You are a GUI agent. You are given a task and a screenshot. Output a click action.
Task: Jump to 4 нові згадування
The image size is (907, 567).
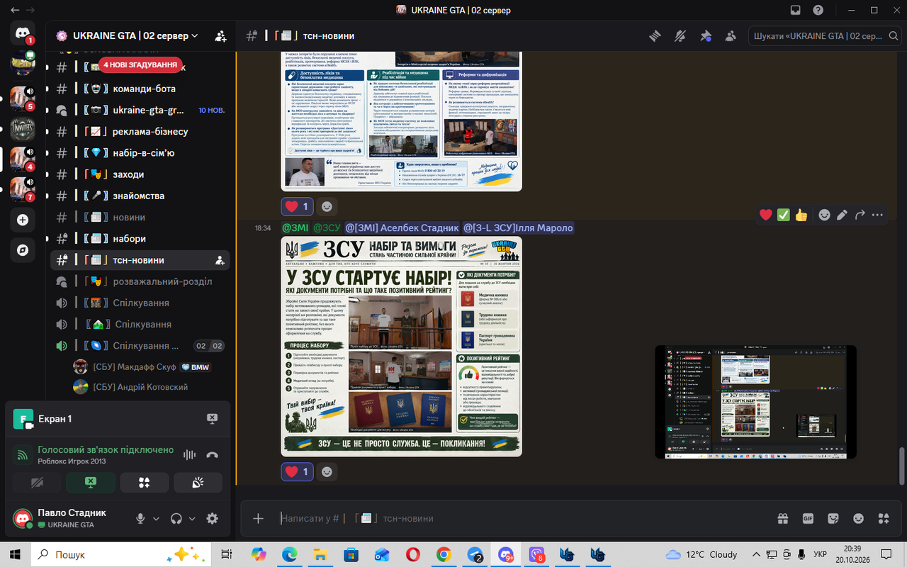[x=139, y=64]
